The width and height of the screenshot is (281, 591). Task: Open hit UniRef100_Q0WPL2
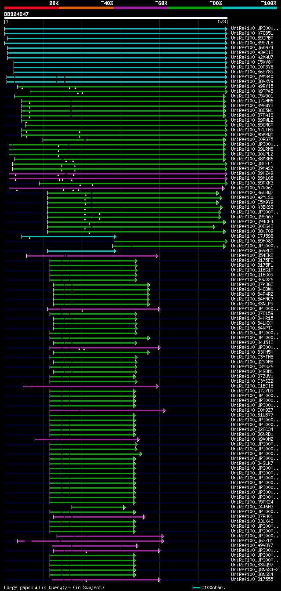(252, 154)
